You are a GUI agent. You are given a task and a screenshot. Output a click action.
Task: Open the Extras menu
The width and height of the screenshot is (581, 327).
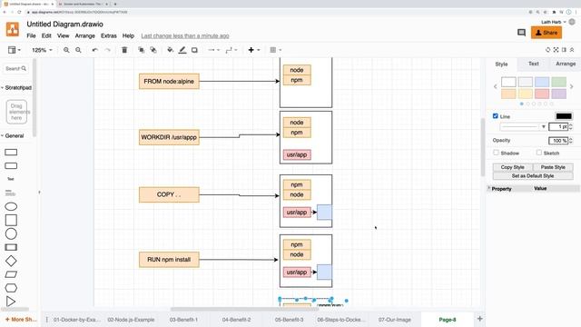click(109, 36)
